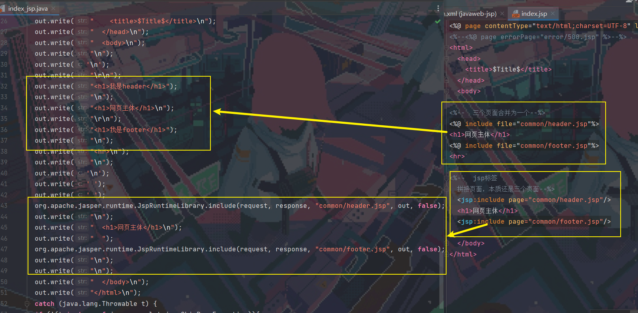638x313 pixels.
Task: Collapse the <body> block fold marker
Action: click(447, 91)
